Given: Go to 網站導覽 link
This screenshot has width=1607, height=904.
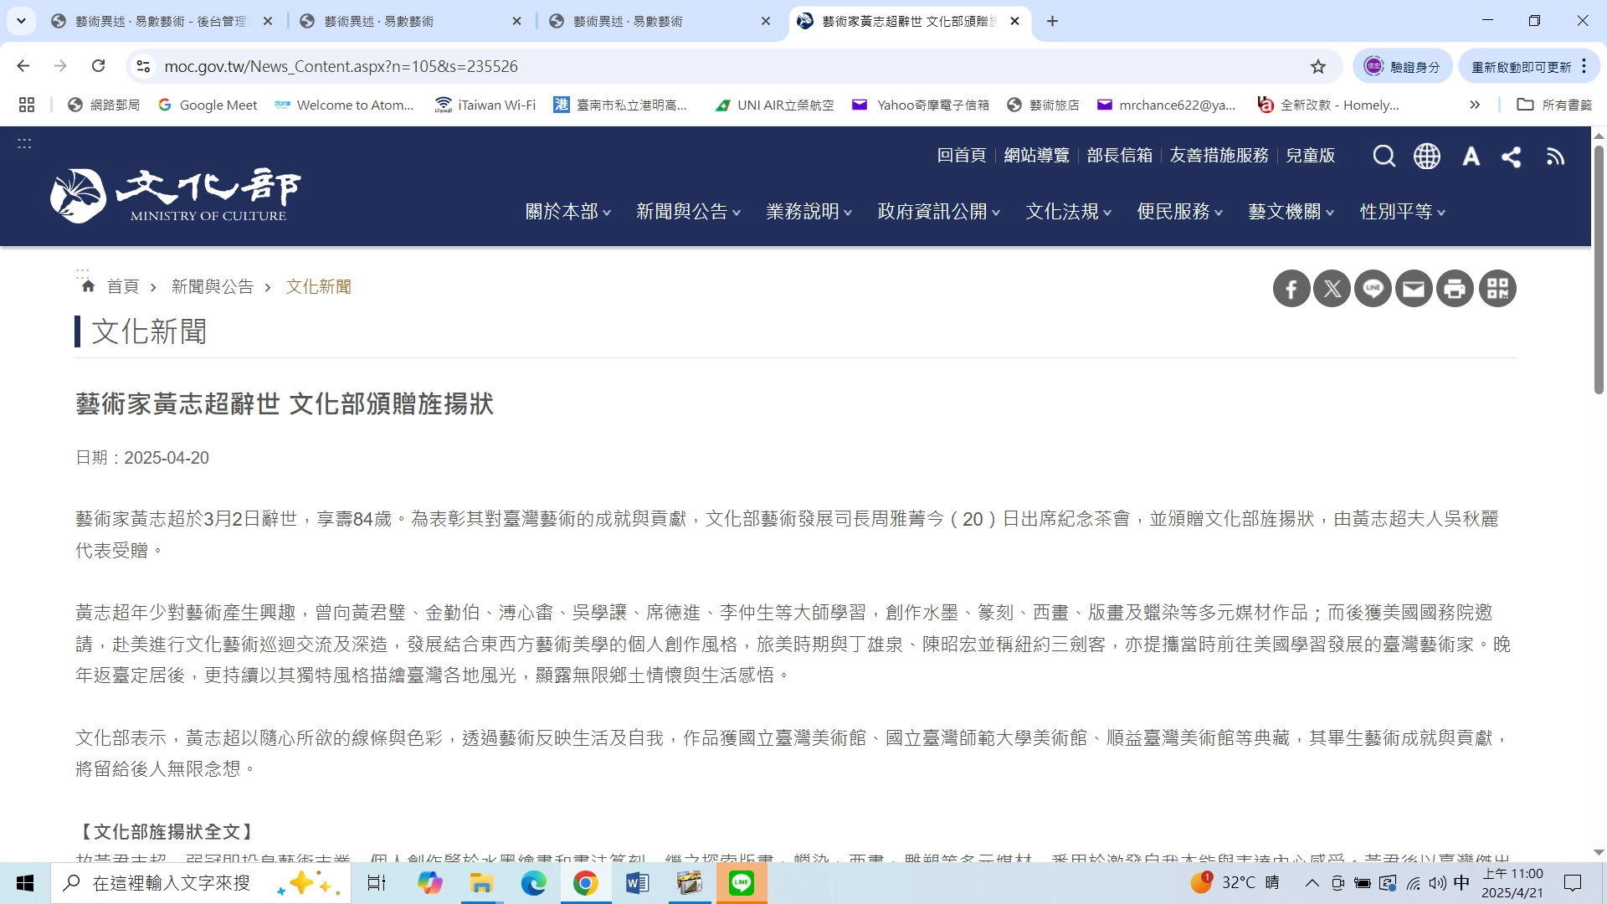Looking at the screenshot, I should click(1036, 156).
